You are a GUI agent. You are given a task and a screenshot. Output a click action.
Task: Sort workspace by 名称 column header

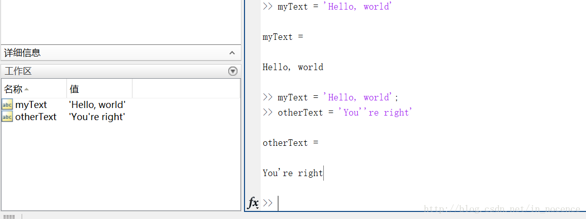coord(14,89)
